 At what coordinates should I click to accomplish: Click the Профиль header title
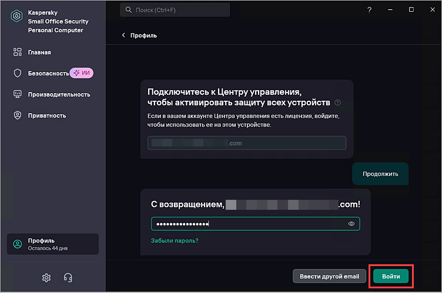click(x=143, y=35)
